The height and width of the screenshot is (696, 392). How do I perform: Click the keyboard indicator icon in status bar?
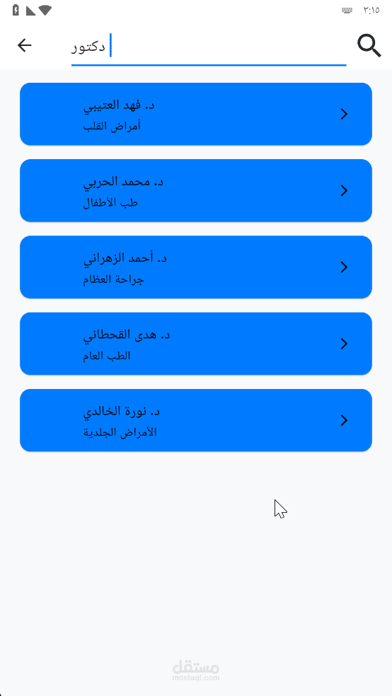(347, 10)
